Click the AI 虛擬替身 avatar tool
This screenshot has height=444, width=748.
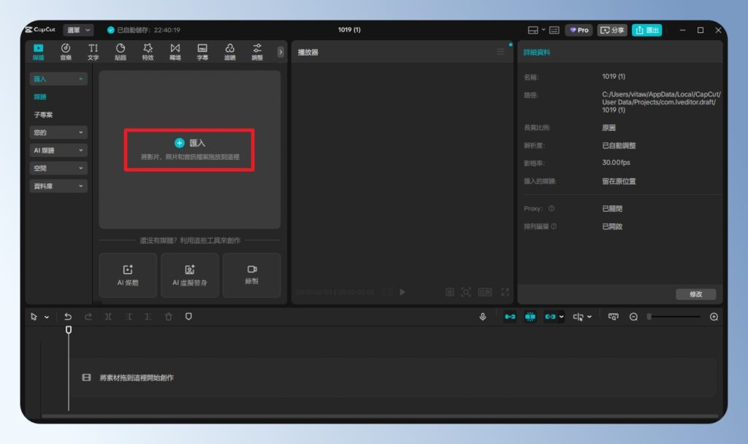coord(189,275)
